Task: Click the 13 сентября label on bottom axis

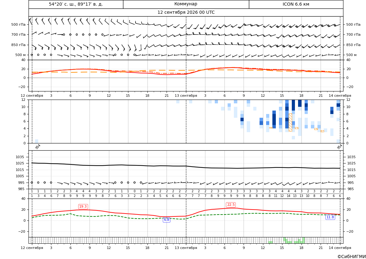Action: pyautogui.click(x=186, y=248)
